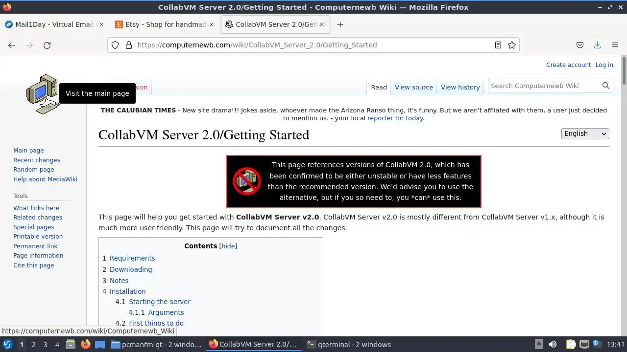
Task: Open Printable version link
Action: coord(38,237)
